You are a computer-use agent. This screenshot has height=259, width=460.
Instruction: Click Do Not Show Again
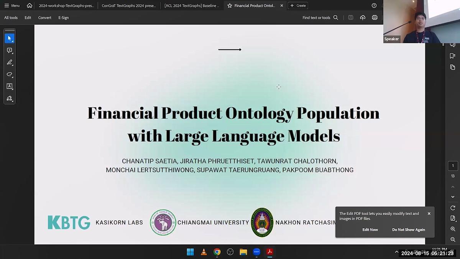click(x=409, y=229)
